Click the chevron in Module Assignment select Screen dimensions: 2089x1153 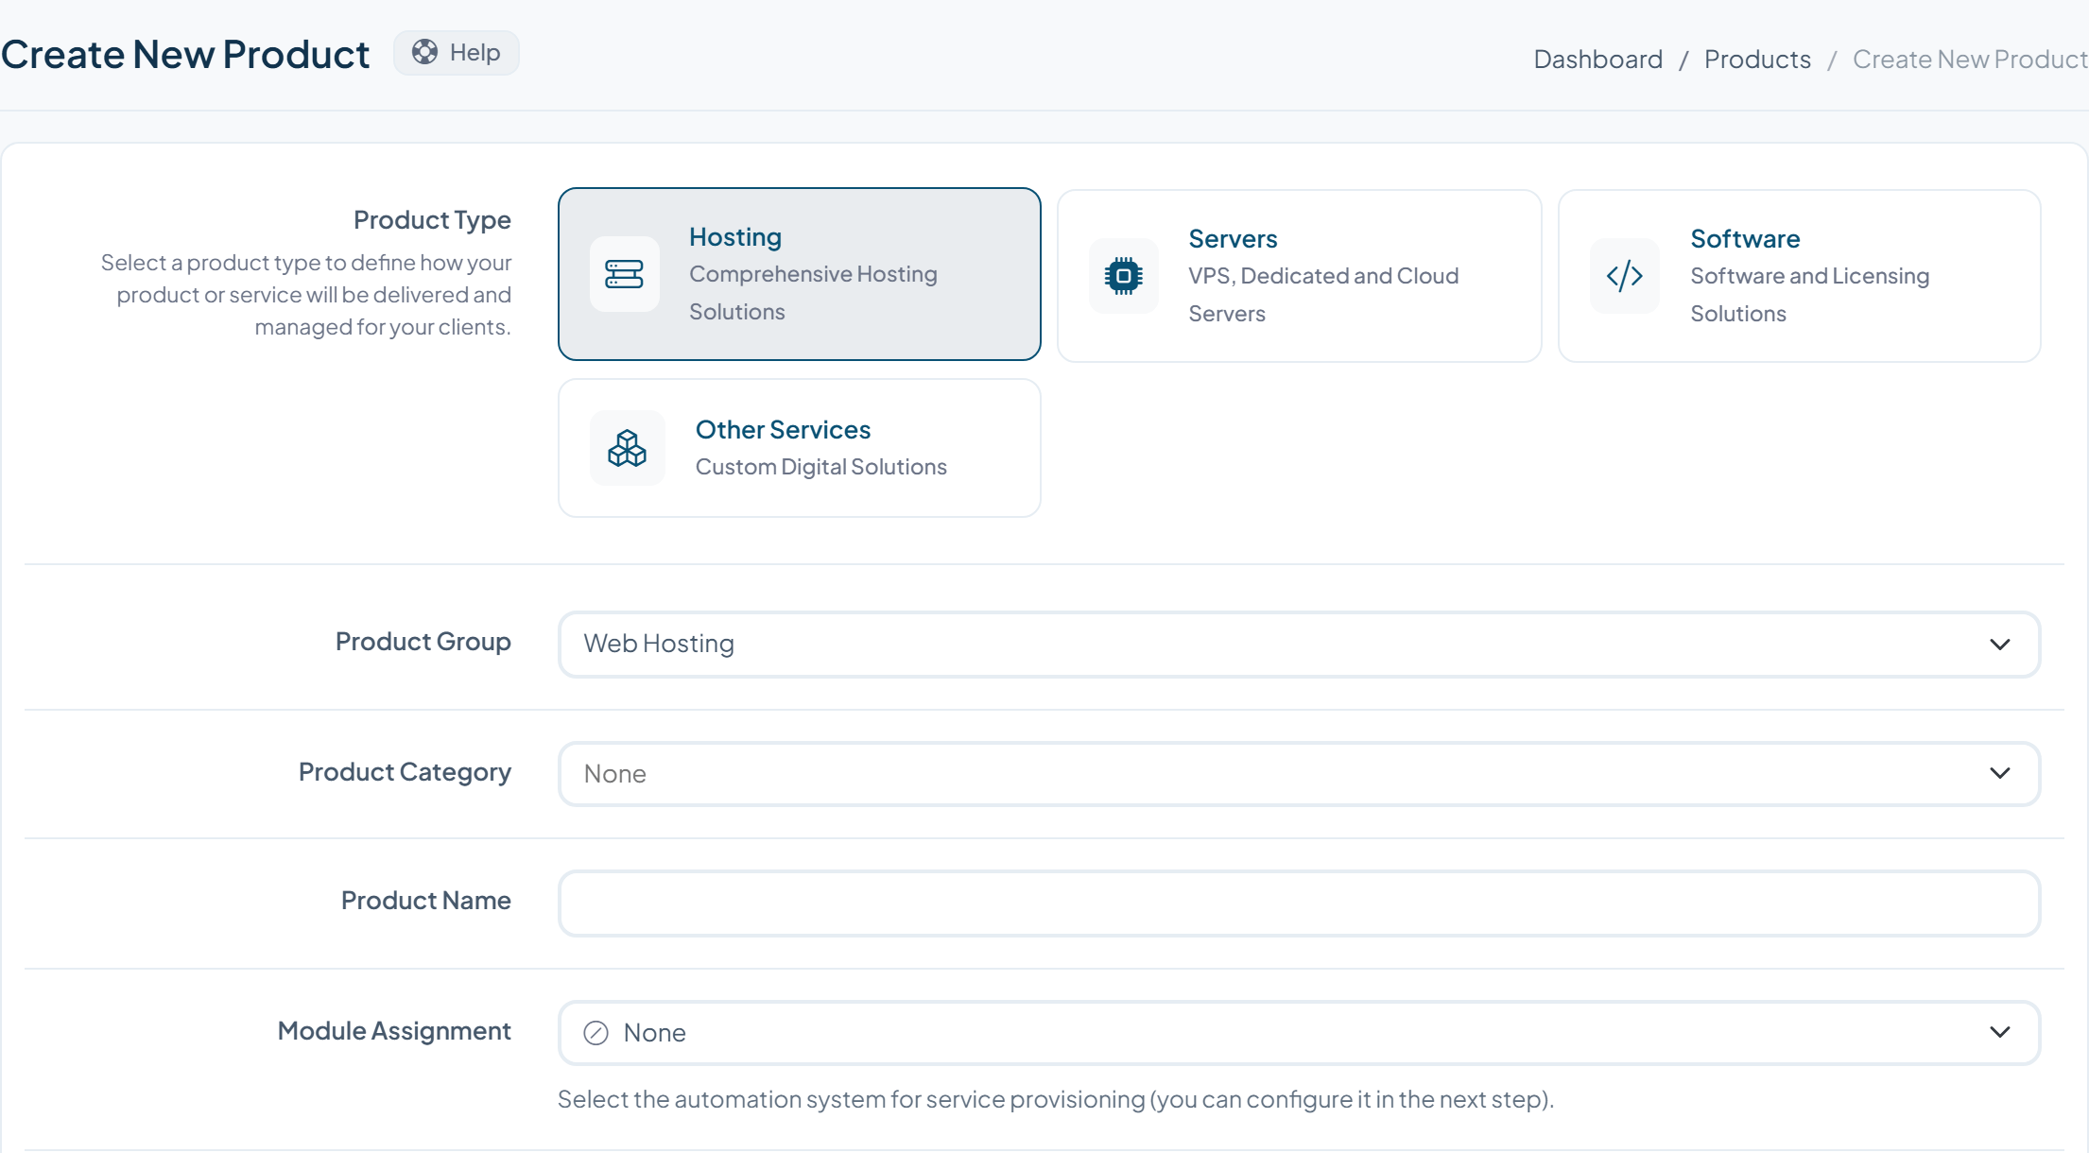point(1999,1032)
